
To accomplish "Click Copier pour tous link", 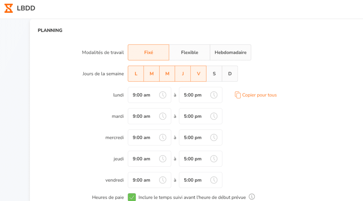I will pos(259,95).
